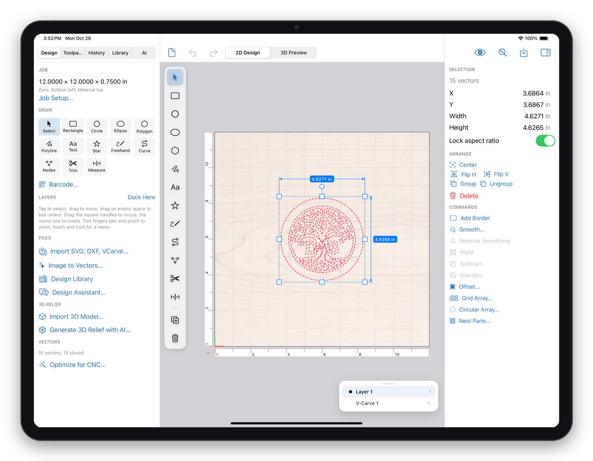
Task: Open Generate 3D Relief with AI
Action: (x=85, y=330)
